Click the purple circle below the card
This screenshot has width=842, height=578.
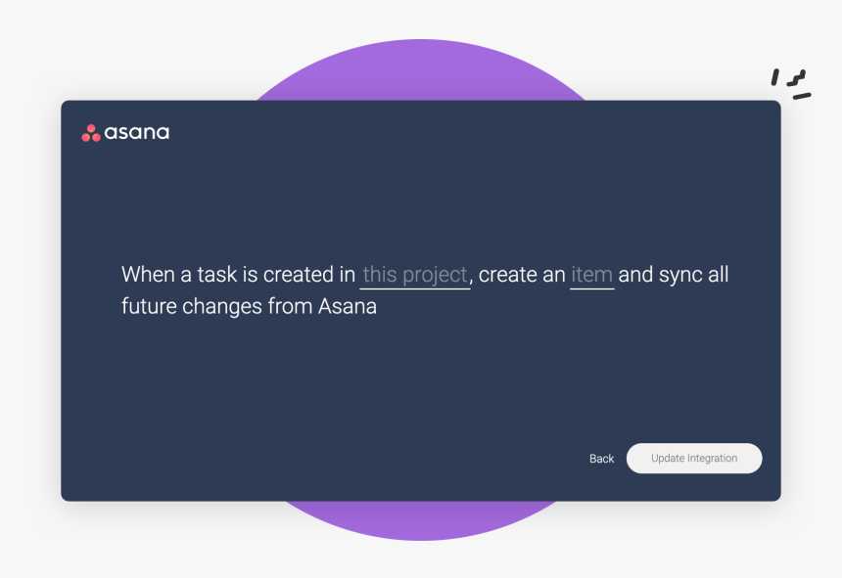point(421,520)
